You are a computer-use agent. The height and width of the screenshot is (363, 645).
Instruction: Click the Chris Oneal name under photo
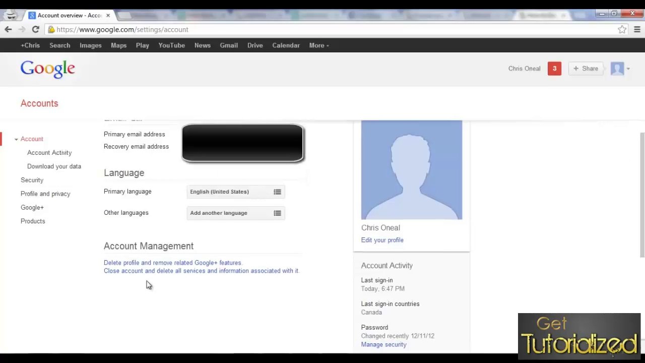pyautogui.click(x=380, y=228)
